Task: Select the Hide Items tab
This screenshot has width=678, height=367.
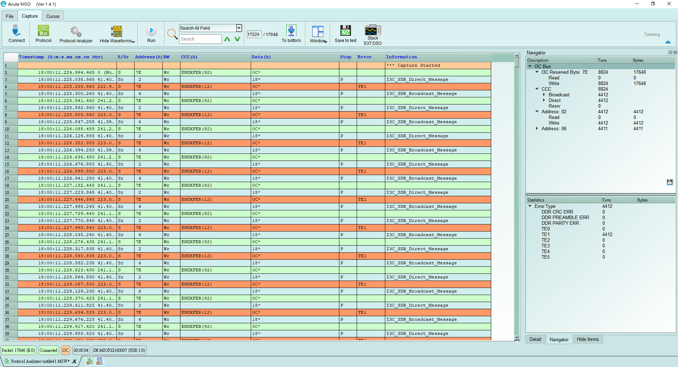Action: 588,339
